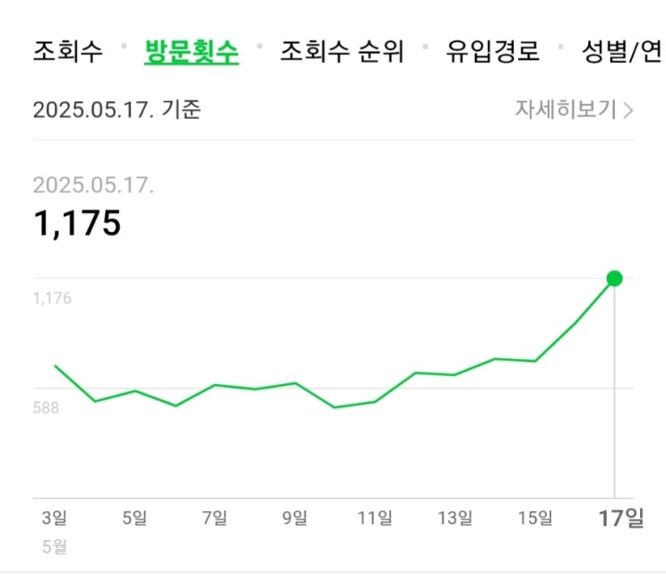Select 11일 on the date axis

click(x=375, y=518)
